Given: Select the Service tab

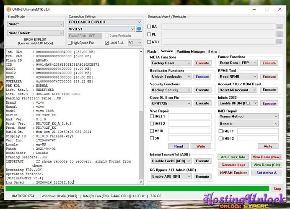Looking at the screenshot, I should click(167, 51).
